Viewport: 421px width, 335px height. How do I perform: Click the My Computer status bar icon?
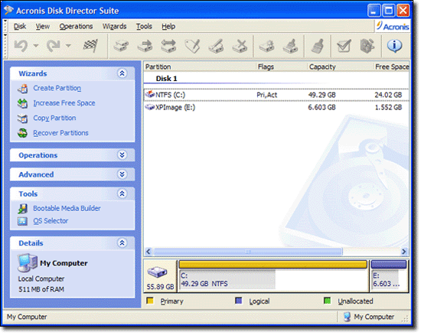pos(348,317)
